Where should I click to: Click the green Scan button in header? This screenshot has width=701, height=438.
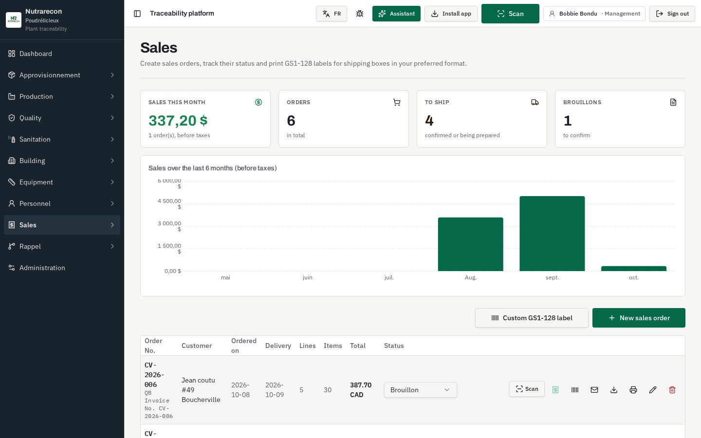click(x=510, y=14)
